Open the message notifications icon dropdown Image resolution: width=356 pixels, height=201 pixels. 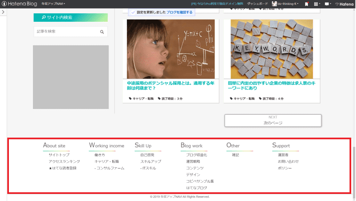[x=328, y=4]
